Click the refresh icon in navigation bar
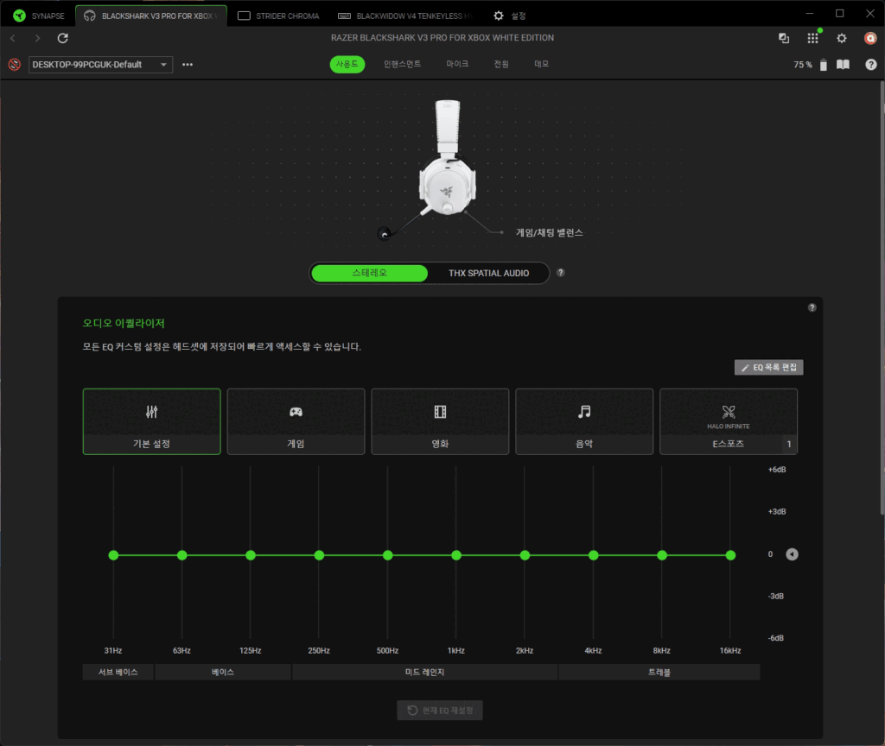Viewport: 885px width, 746px height. [x=62, y=38]
